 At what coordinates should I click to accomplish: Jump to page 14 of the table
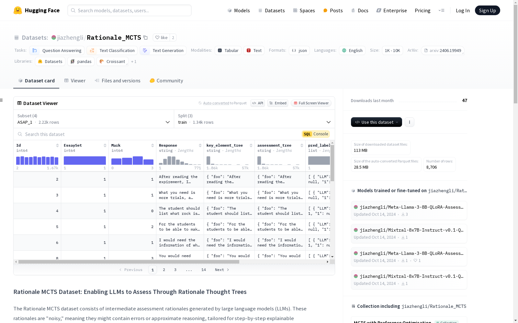click(203, 270)
